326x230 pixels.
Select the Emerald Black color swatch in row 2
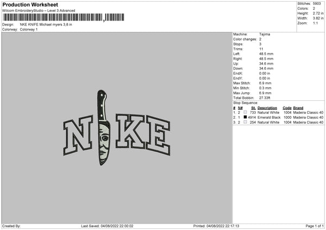tap(246, 117)
